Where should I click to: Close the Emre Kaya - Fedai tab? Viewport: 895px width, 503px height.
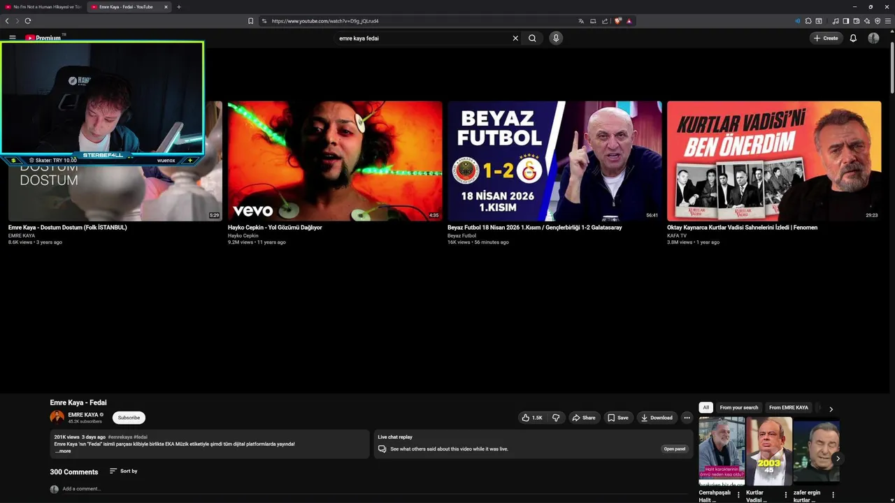point(166,7)
